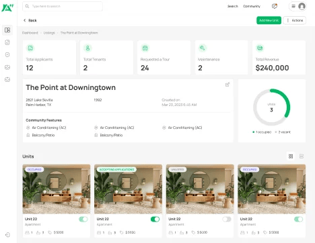Click the back chevron arrow icon
The image size is (315, 243).
tap(25, 20)
